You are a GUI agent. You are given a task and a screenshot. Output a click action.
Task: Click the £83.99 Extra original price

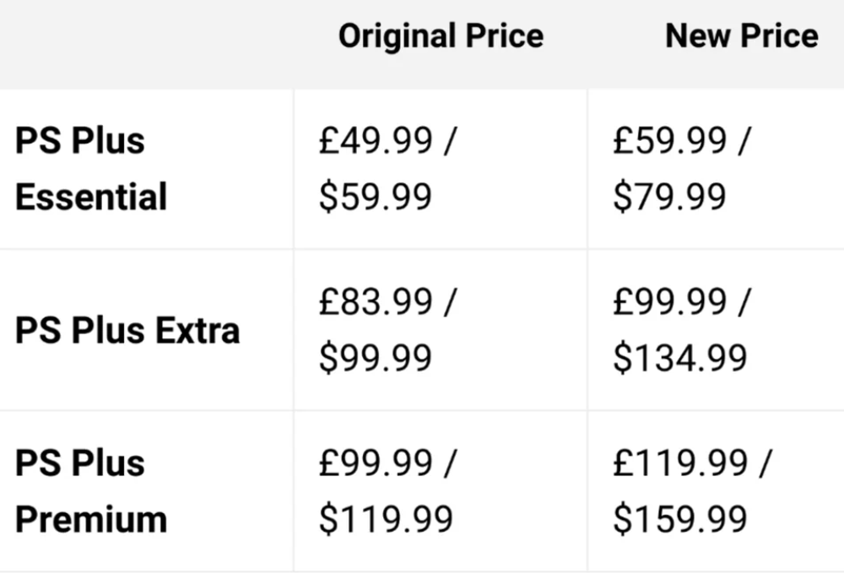[376, 302]
